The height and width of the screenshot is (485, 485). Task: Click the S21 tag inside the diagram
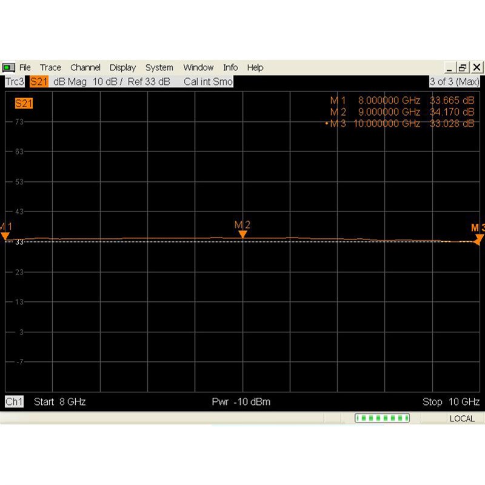click(x=24, y=103)
